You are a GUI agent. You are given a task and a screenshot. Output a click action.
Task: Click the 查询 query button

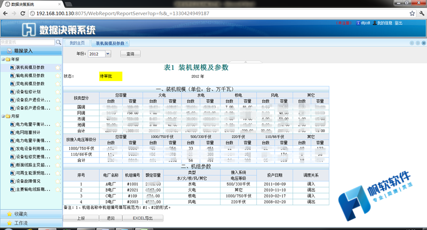point(130,54)
